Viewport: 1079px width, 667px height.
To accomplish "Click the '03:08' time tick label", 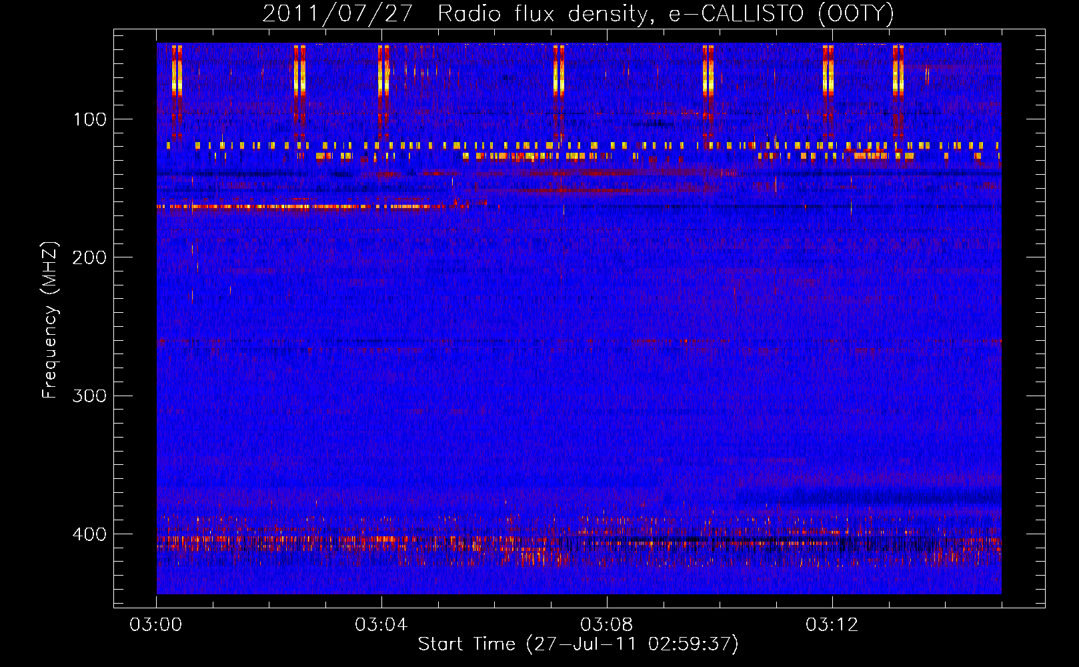I will (x=607, y=625).
